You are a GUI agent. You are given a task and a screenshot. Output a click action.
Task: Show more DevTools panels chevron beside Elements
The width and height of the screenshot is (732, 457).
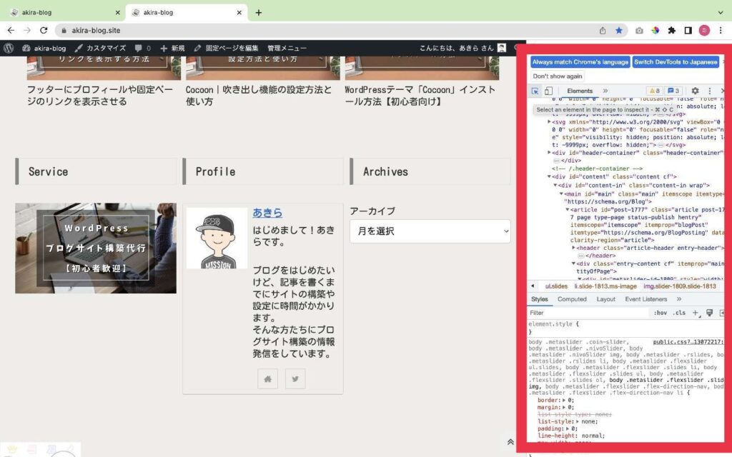605,91
